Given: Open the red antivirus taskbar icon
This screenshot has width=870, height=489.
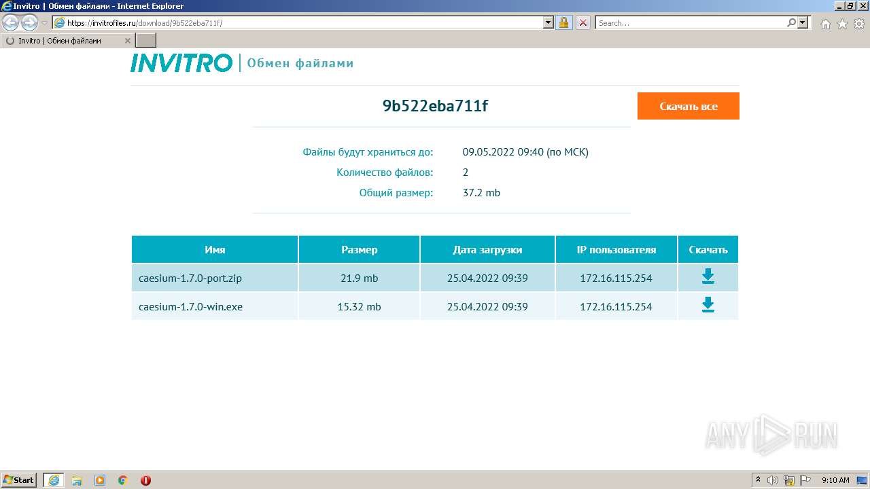Looking at the screenshot, I should [x=145, y=480].
